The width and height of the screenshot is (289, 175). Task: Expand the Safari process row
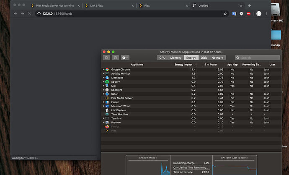click(103, 94)
